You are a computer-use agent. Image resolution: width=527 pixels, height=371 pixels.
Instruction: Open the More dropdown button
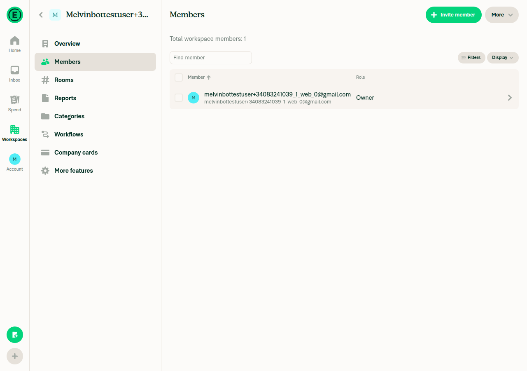pyautogui.click(x=502, y=15)
